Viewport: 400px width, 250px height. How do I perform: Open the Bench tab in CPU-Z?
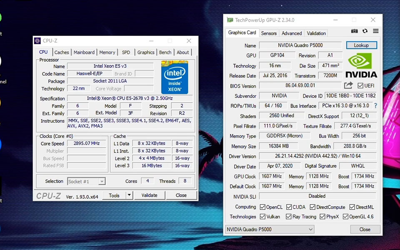pos(165,52)
